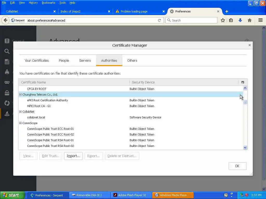Open Windows Media Player taskbar item
The width and height of the screenshot is (266, 199).
[x=173, y=195]
